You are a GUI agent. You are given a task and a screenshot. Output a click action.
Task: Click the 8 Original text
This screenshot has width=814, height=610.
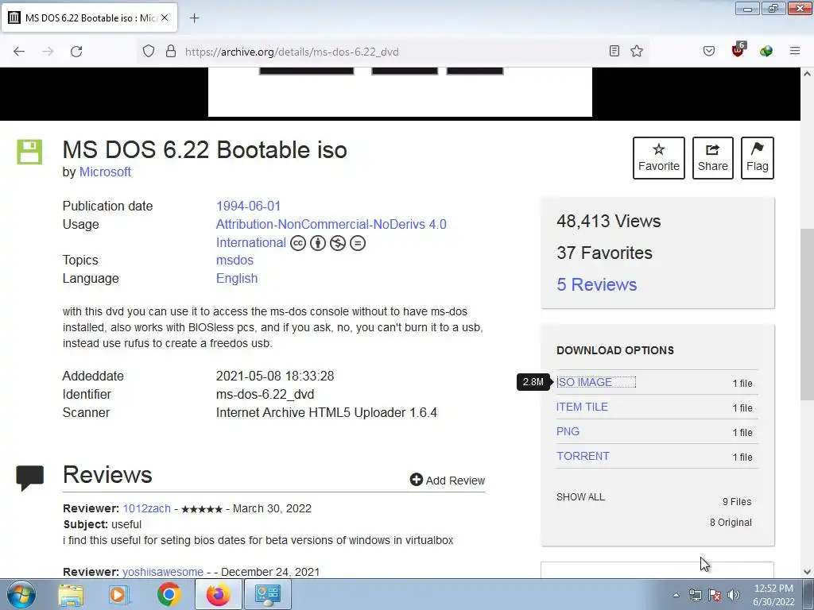pos(731,523)
